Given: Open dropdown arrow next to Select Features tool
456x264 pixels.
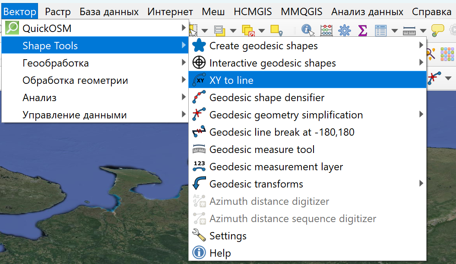Looking at the screenshot, I should (205, 31).
